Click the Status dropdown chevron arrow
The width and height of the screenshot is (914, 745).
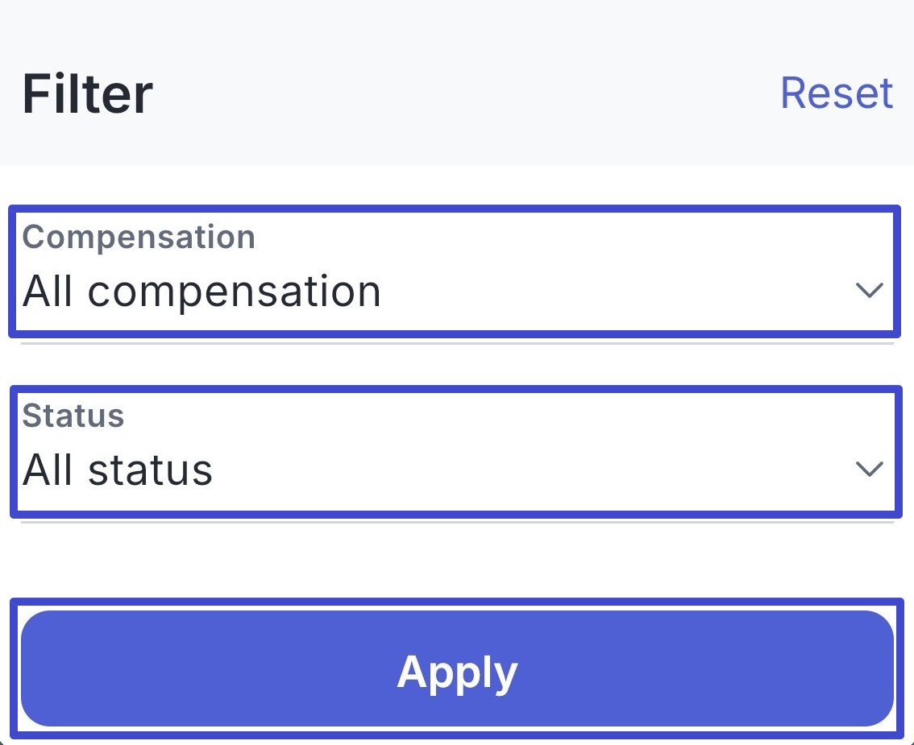tap(869, 469)
